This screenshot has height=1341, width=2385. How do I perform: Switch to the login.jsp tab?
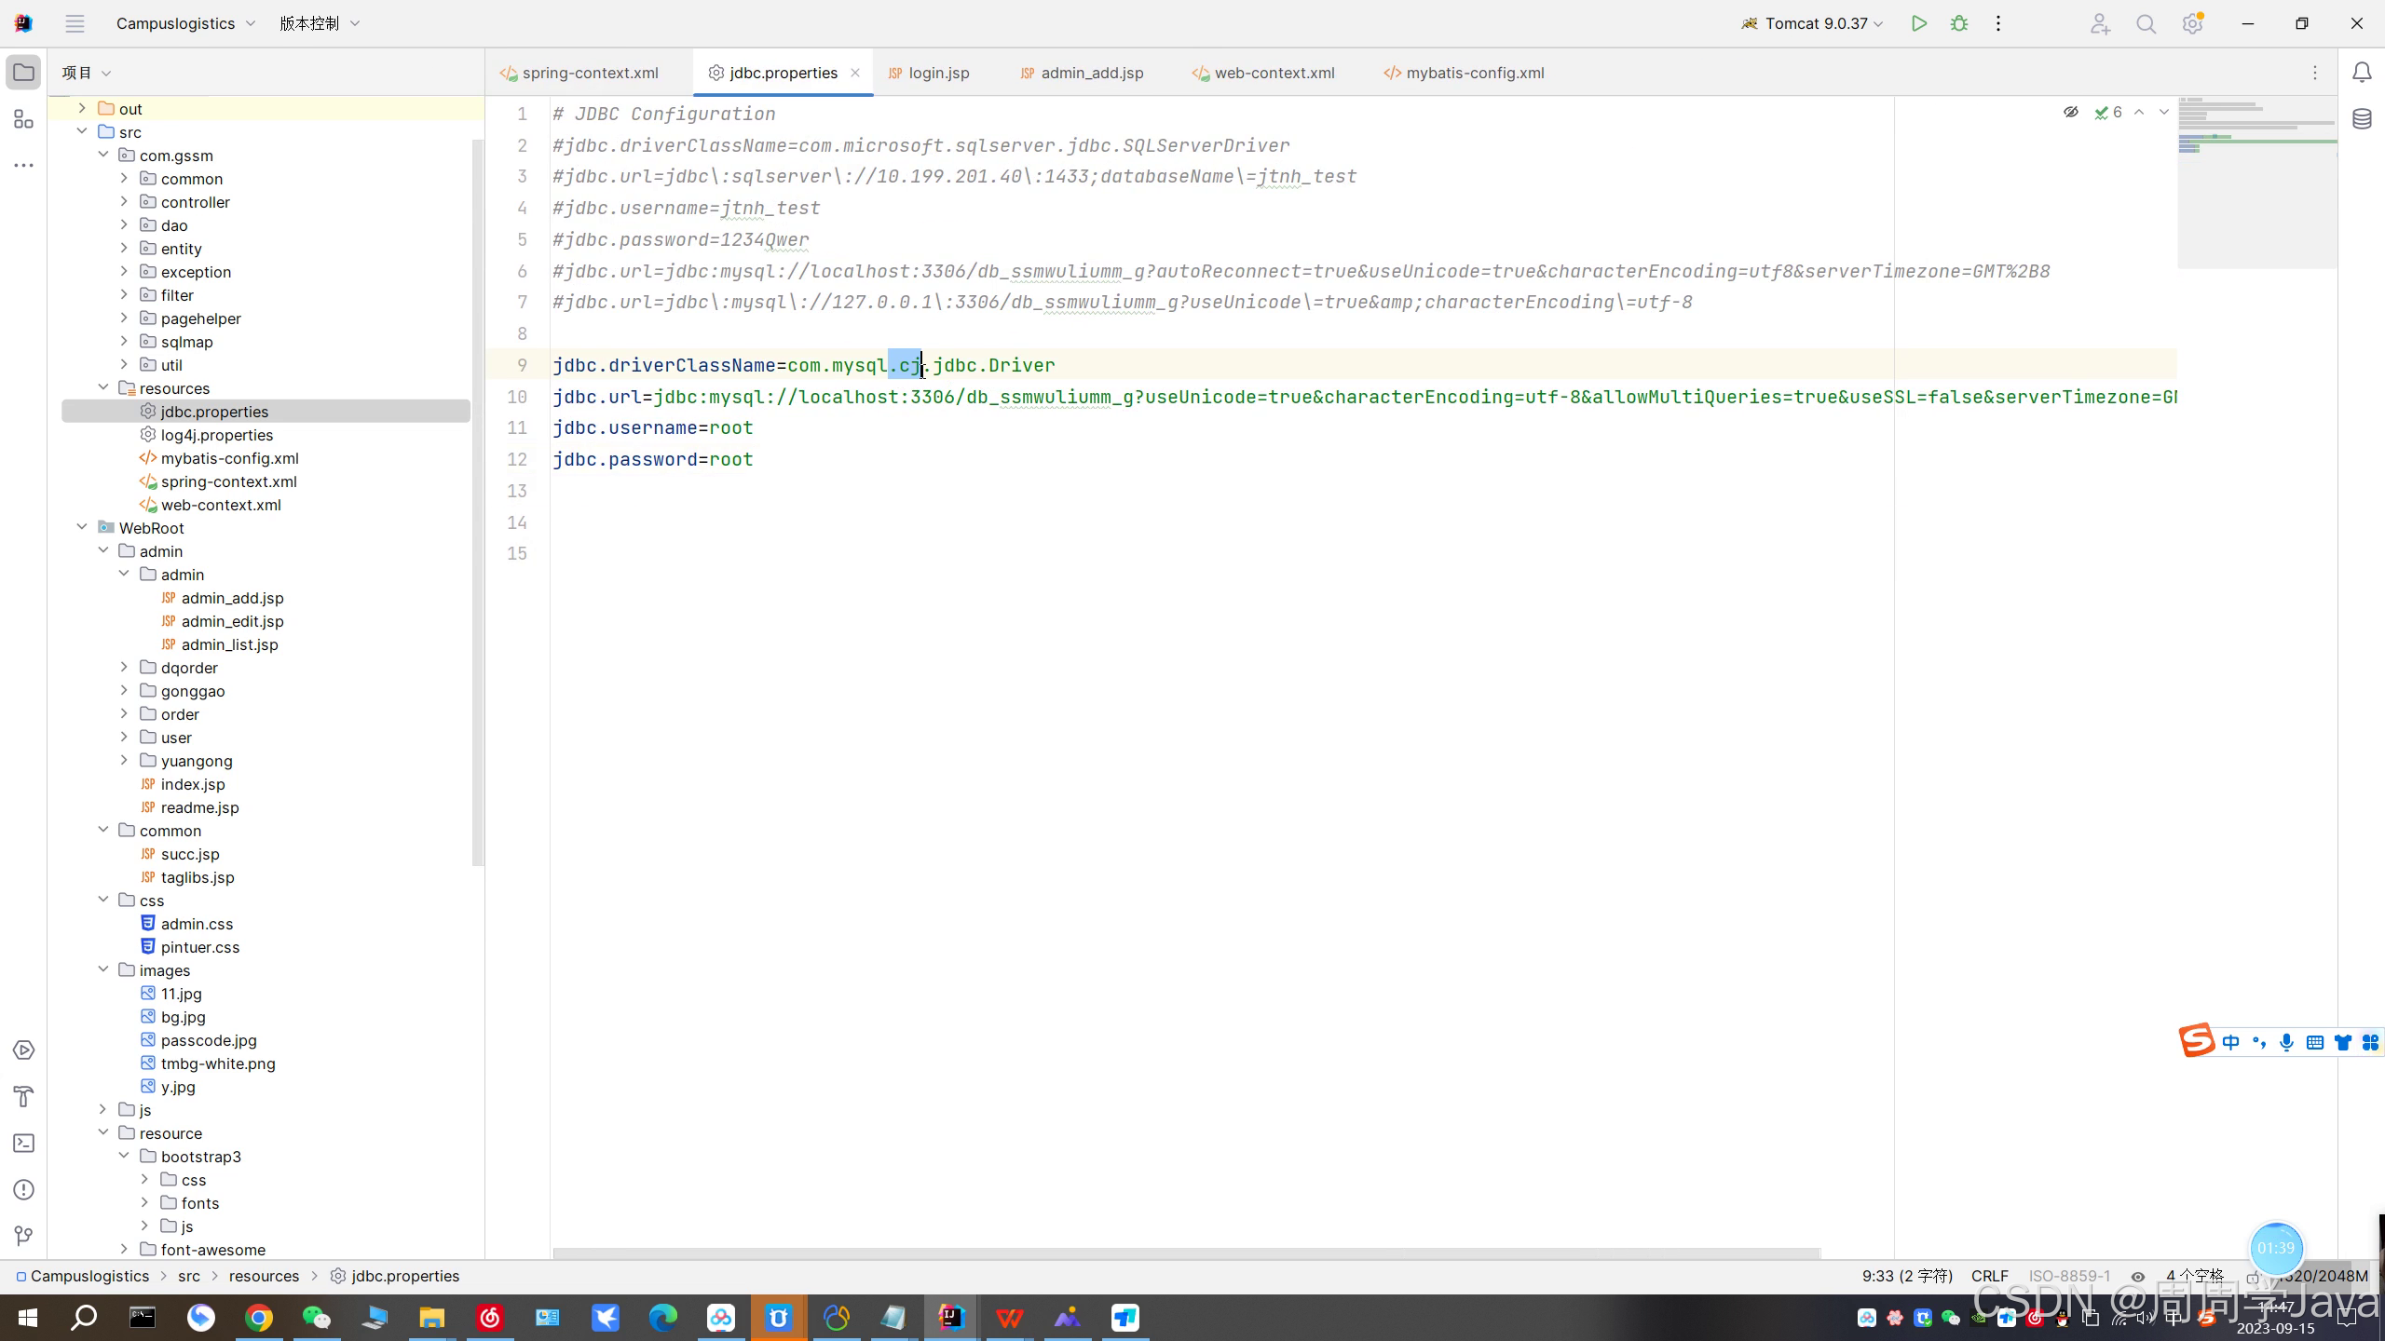click(x=937, y=73)
